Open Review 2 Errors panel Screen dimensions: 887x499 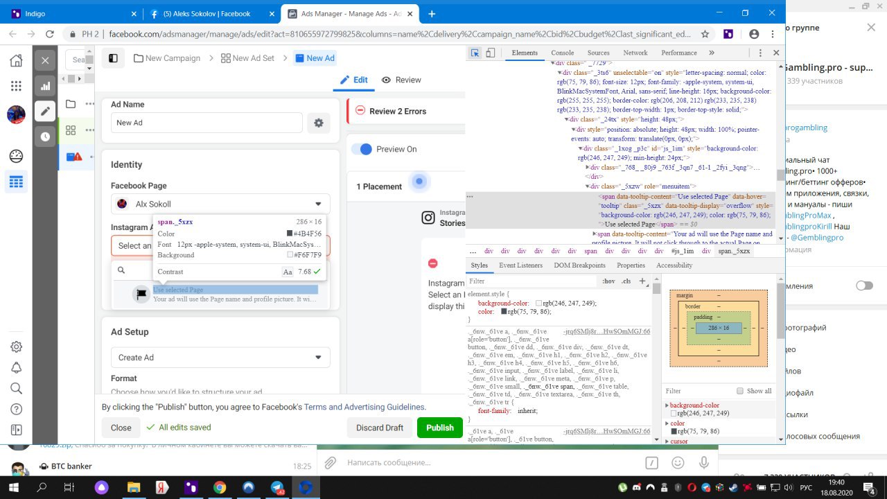(x=405, y=111)
